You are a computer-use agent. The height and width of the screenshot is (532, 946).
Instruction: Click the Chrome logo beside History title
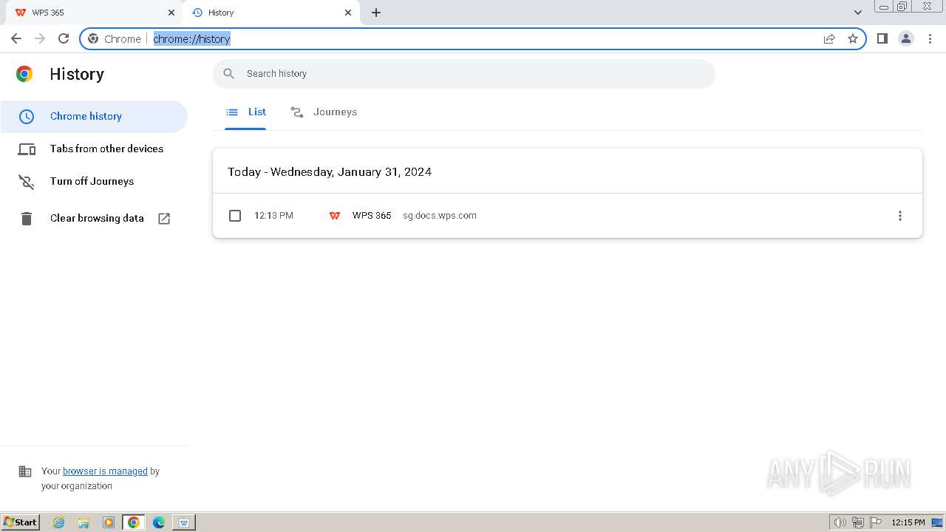pos(24,74)
